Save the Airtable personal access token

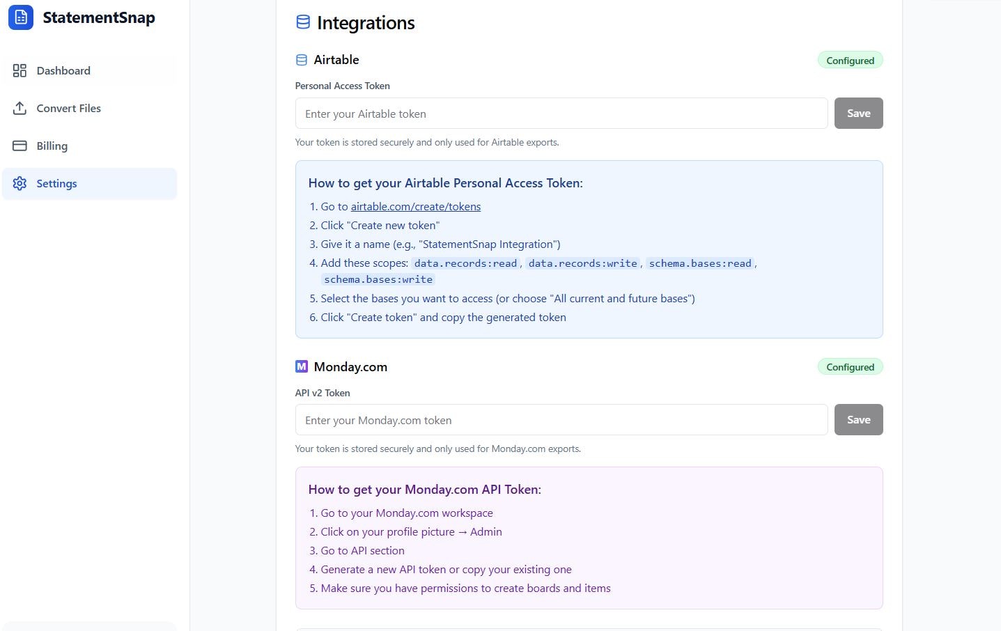click(x=858, y=114)
